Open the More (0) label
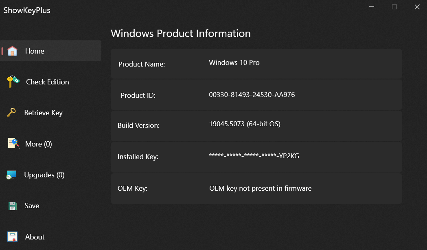427x250 pixels. pyautogui.click(x=38, y=144)
